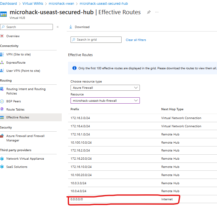This screenshot has height=211, width=217.
Task: Open Routing Intent and Routing Policies
Action: (26, 91)
